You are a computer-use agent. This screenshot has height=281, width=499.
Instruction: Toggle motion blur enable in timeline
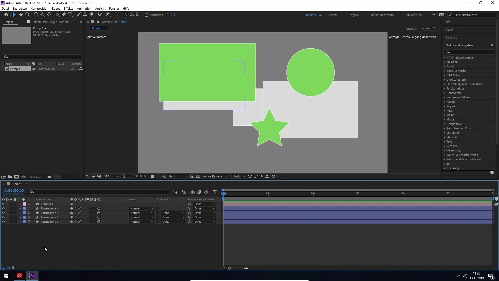pos(206,192)
